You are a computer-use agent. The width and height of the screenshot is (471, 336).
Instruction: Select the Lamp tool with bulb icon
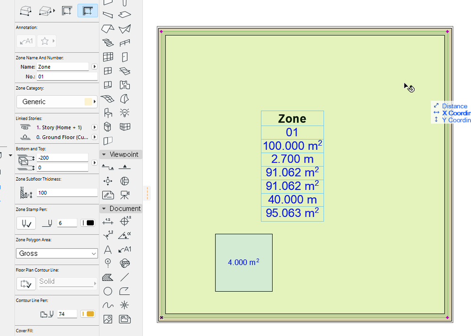tap(124, 113)
